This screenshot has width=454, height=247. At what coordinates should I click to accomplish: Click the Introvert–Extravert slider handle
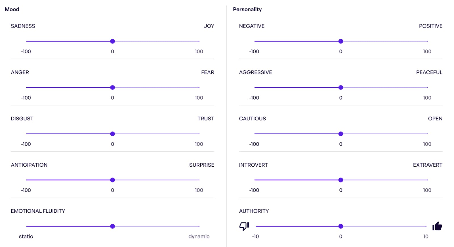pos(341,180)
